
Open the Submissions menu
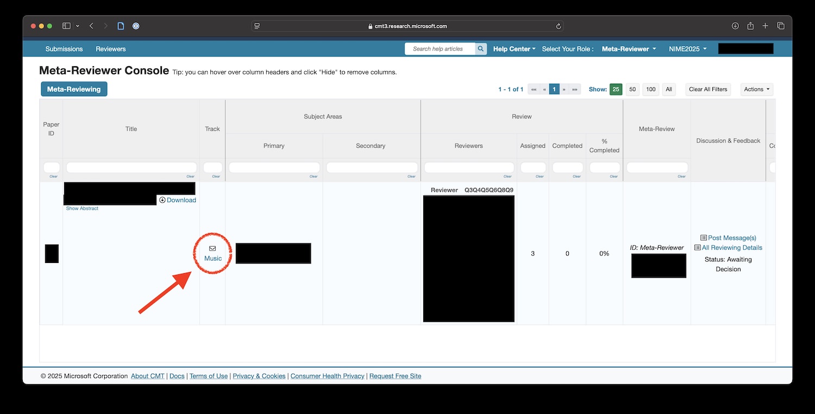point(64,48)
